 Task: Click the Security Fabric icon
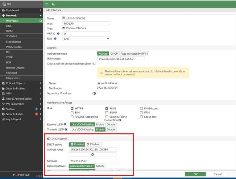(3, 114)
